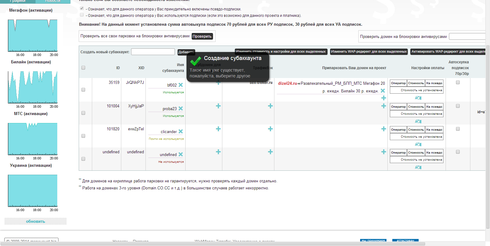Add subdomain plus icon for proba23
This screenshot has width=490, height=246.
(x=218, y=106)
